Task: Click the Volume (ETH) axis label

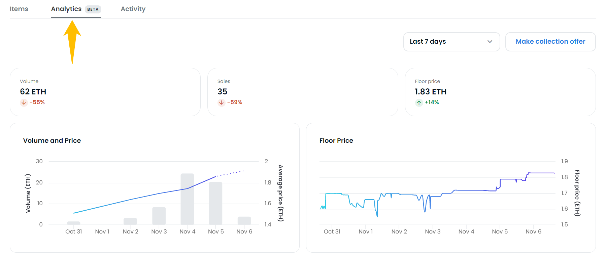Action: tap(28, 193)
